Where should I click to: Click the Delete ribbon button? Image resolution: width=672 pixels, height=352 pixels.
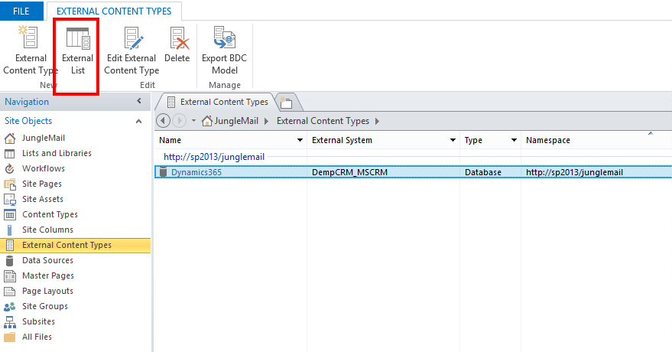click(177, 45)
